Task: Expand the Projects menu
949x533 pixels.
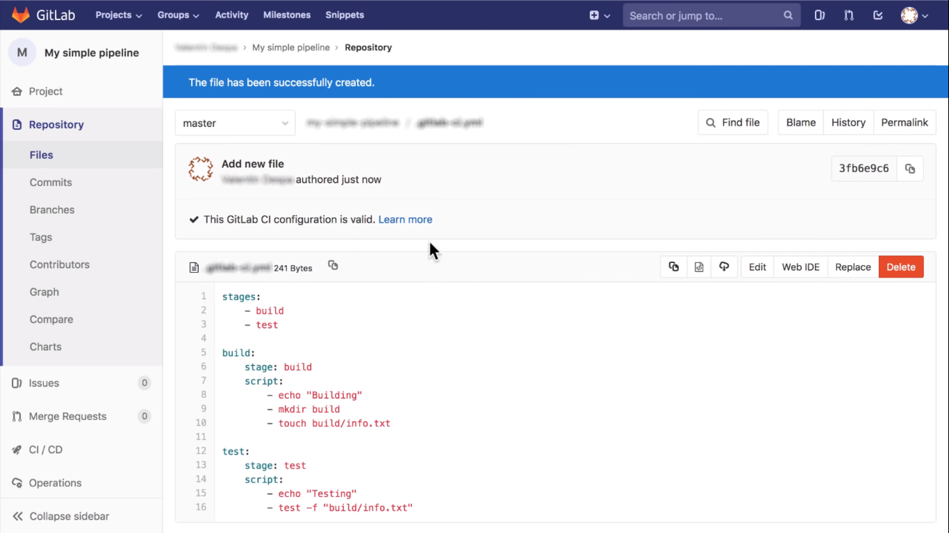Action: (x=118, y=15)
